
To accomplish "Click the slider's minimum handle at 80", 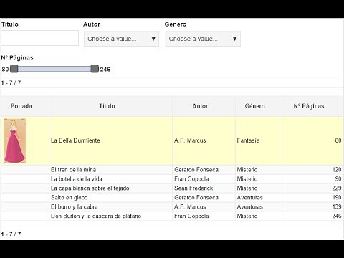I will tap(14, 69).
